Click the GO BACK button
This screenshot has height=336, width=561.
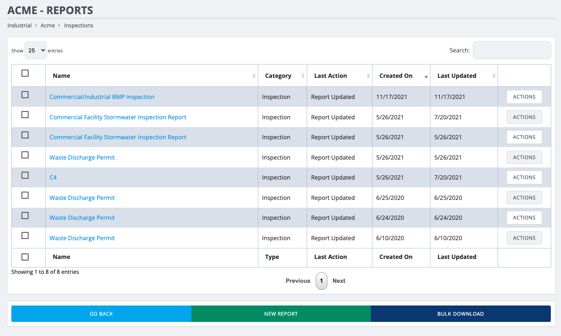click(x=101, y=314)
